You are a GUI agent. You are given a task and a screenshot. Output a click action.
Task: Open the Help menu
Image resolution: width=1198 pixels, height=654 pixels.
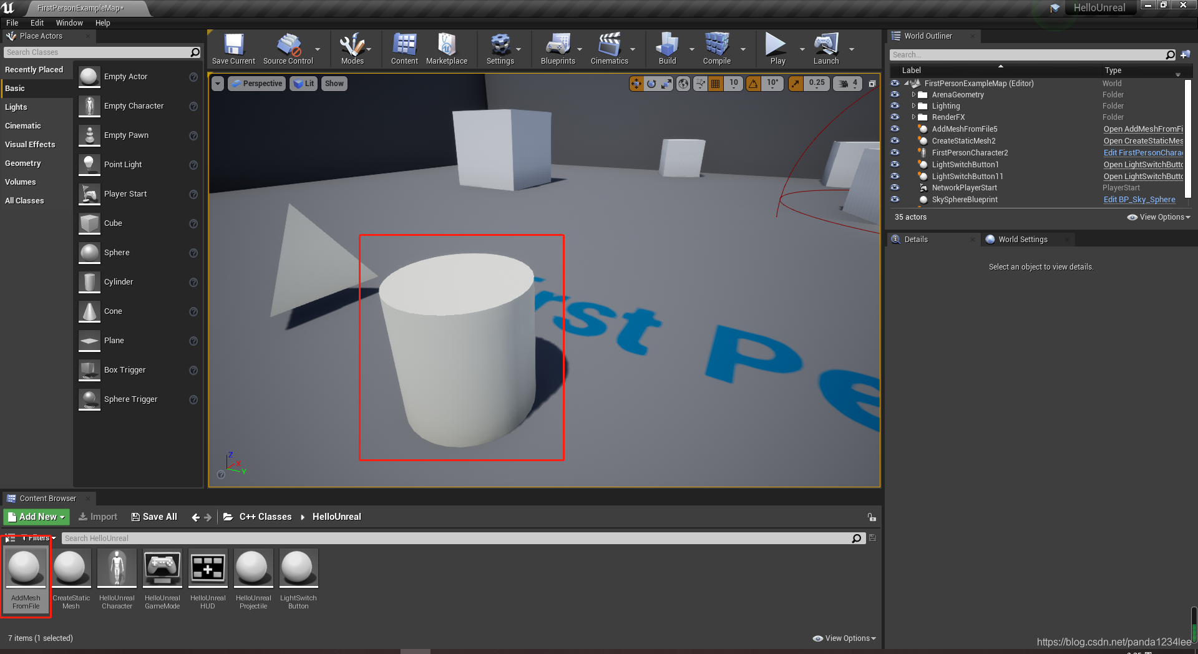(x=102, y=23)
